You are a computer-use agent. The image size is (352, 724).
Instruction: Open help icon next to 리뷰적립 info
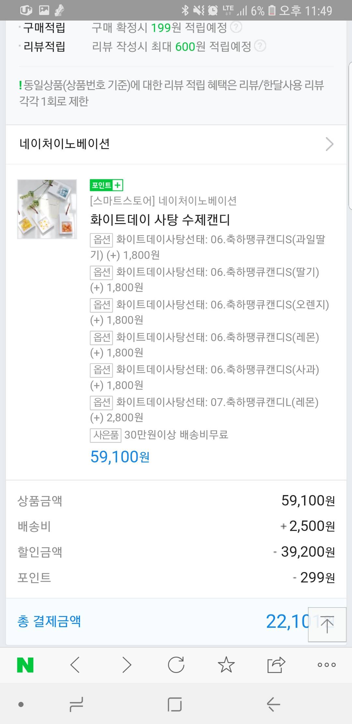260,46
